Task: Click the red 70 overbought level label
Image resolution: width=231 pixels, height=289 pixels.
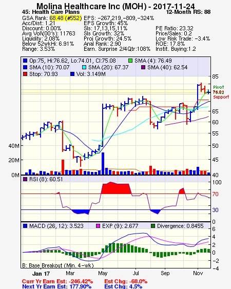Action: (x=215, y=194)
